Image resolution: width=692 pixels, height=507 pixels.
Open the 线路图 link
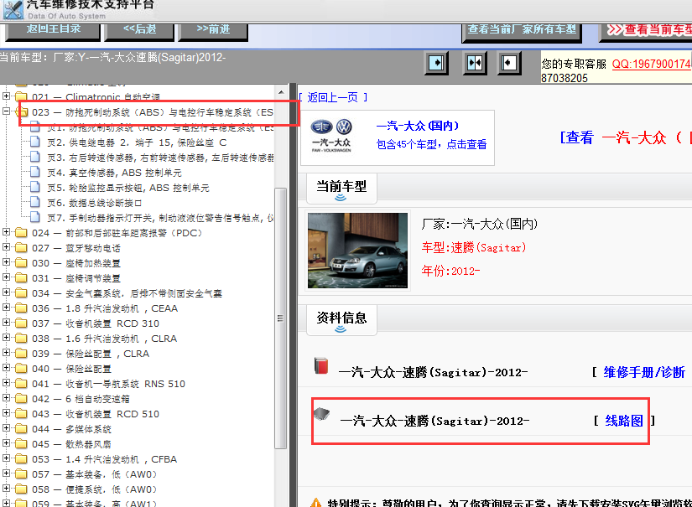pyautogui.click(x=623, y=421)
